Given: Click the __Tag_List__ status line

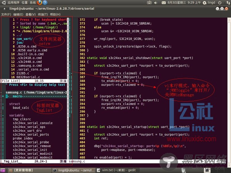Looking at the screenshot, I should (34, 161).
